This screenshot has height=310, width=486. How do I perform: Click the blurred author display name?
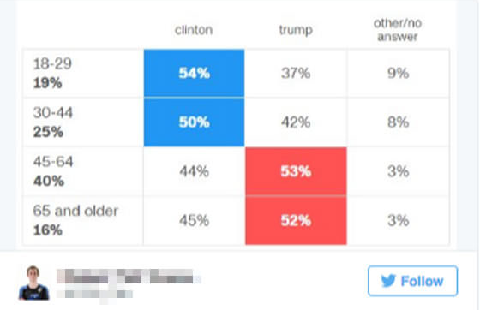tap(129, 277)
